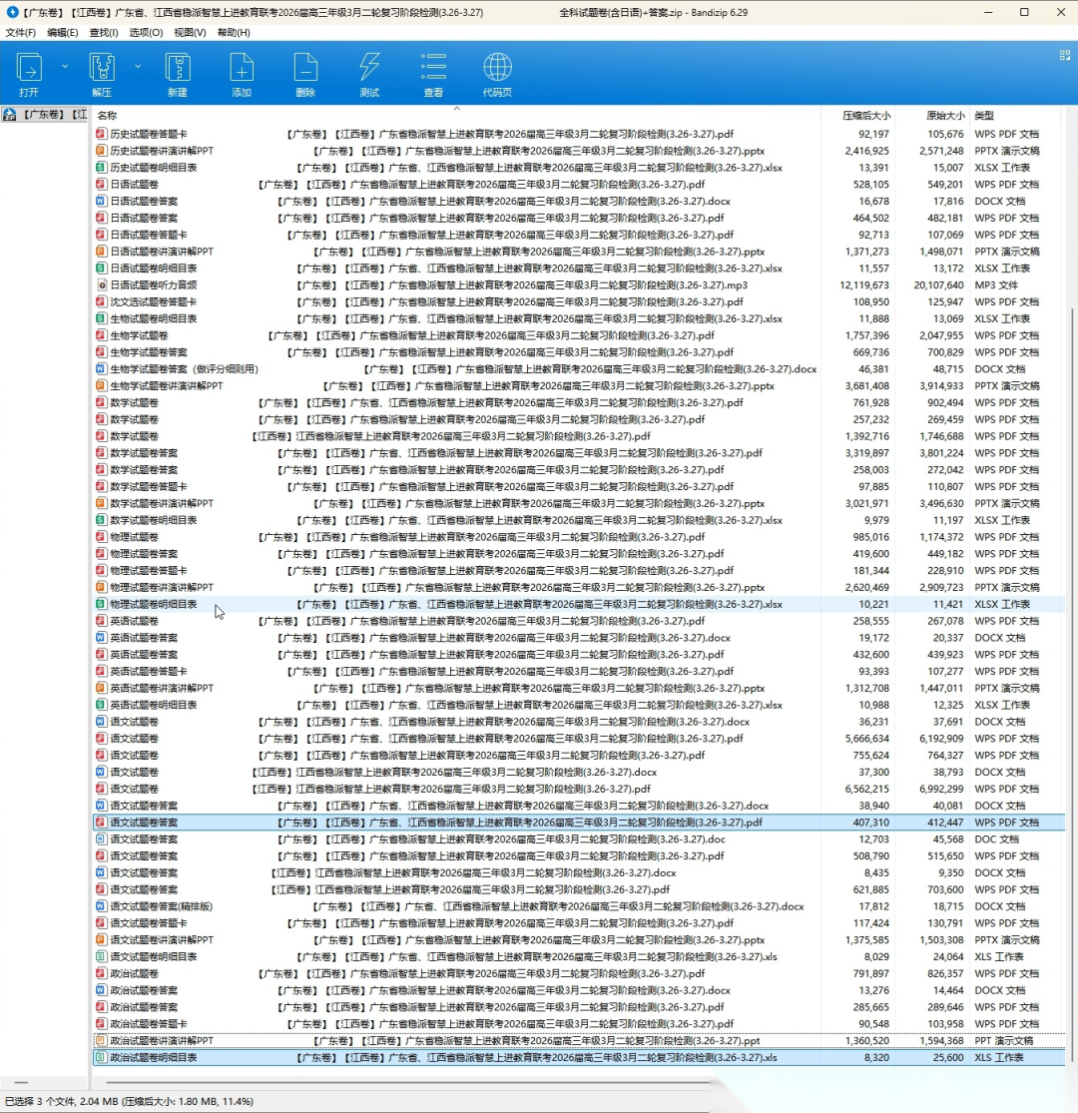Open the 选项(O) menu

pos(146,32)
